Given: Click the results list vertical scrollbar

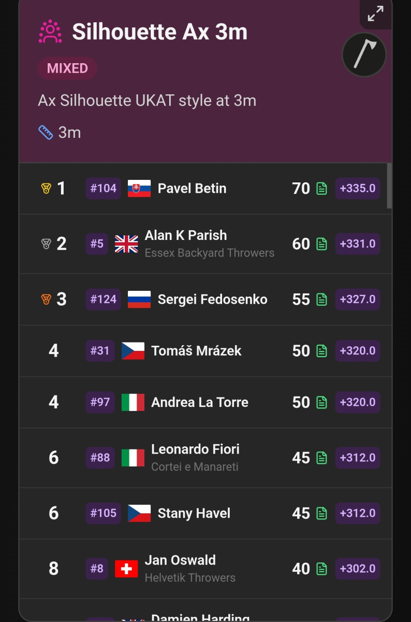Looking at the screenshot, I should [x=389, y=186].
